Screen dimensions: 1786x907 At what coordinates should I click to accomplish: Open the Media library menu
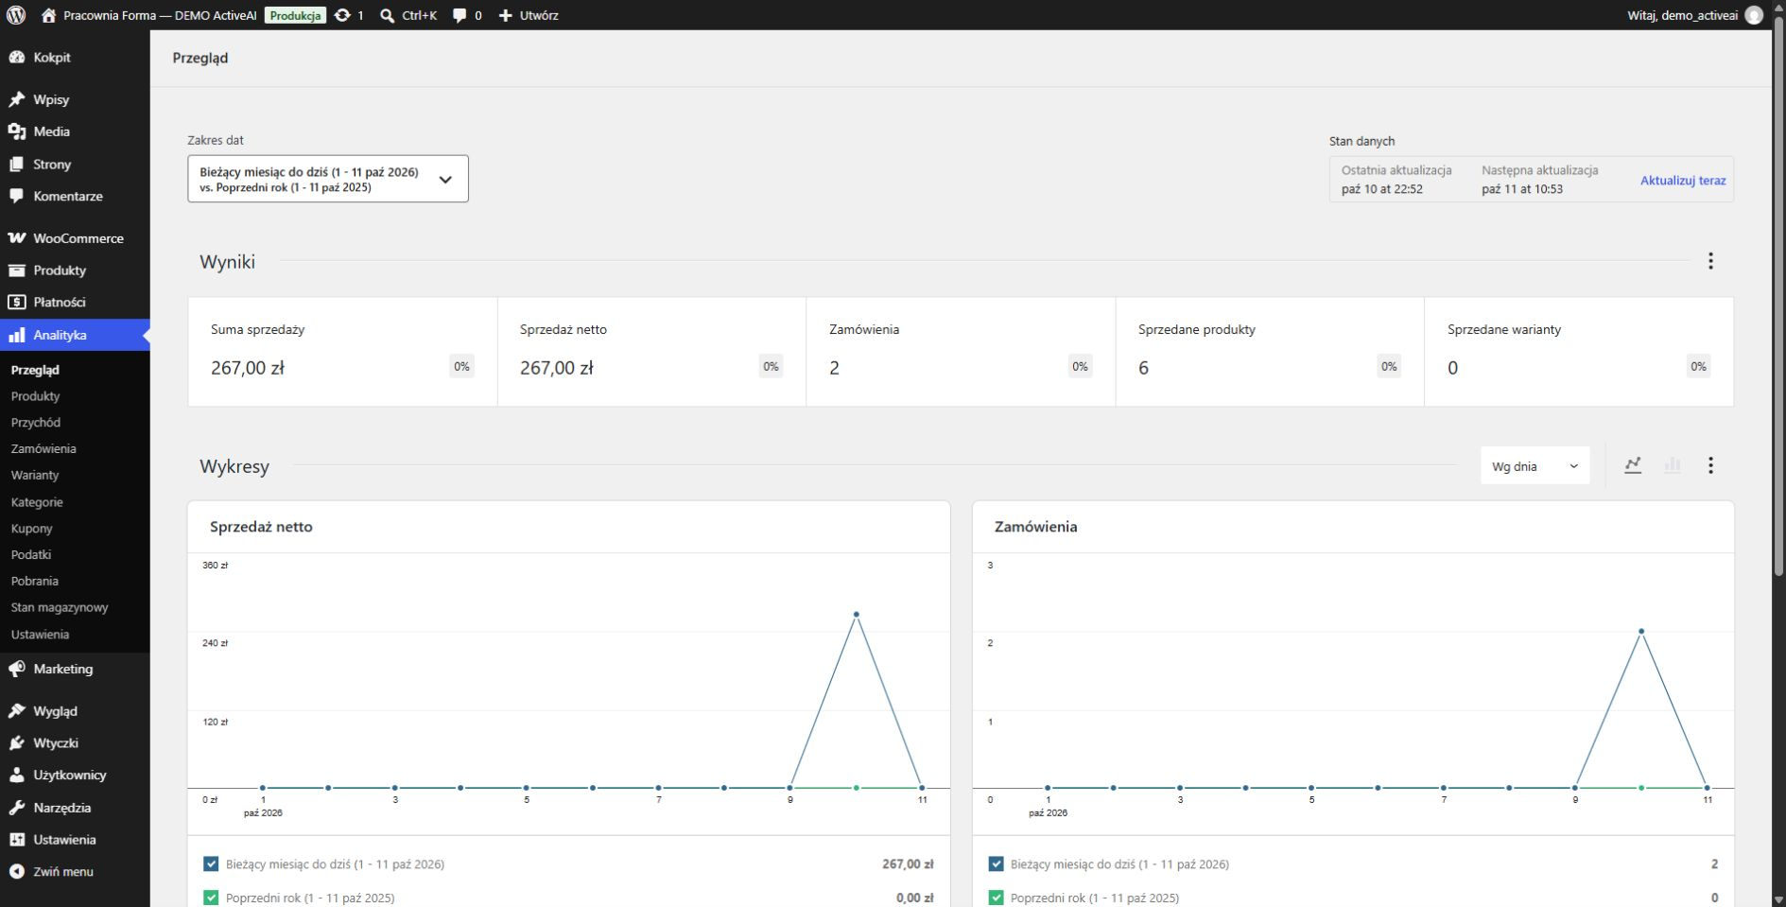coord(75,131)
